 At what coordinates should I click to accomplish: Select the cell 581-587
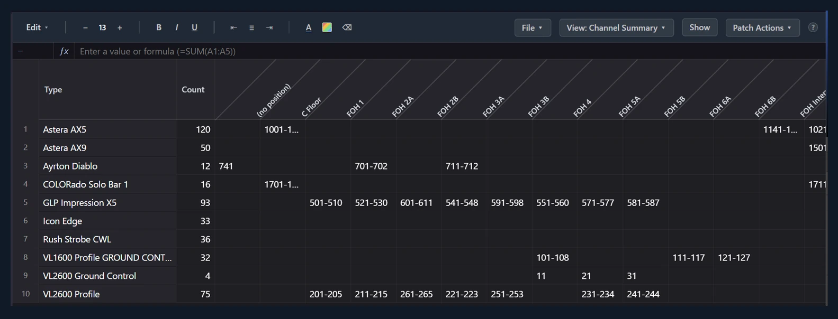click(x=645, y=203)
